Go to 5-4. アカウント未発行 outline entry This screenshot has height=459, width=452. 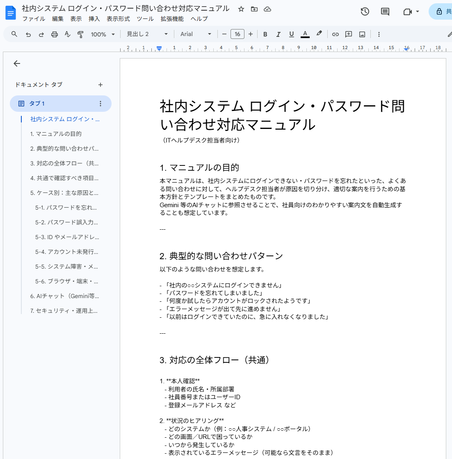pos(66,252)
